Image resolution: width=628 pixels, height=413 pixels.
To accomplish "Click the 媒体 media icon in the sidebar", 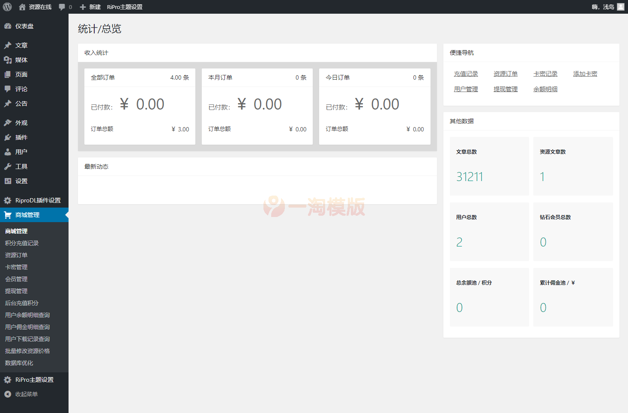I will pyautogui.click(x=8, y=60).
